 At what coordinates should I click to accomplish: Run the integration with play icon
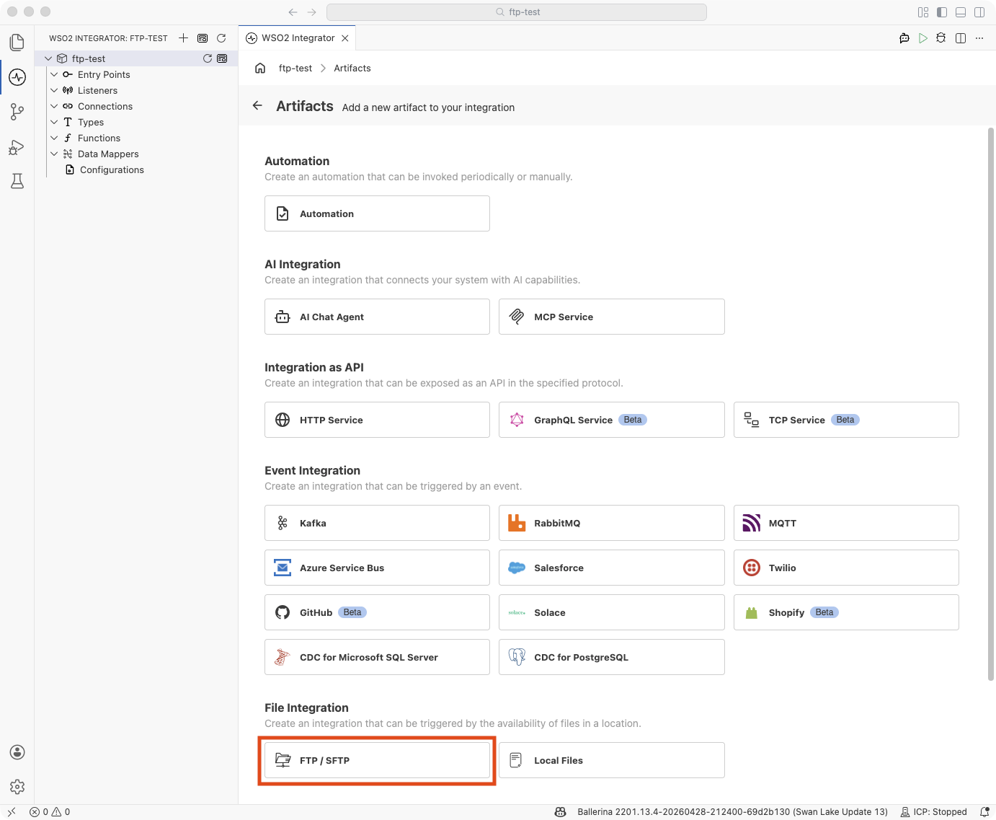click(x=923, y=38)
